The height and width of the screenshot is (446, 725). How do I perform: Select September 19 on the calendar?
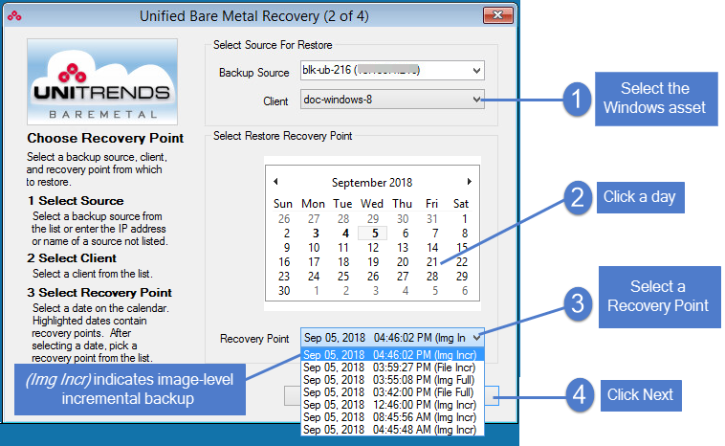click(x=373, y=262)
